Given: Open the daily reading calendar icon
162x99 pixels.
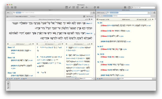Looking at the screenshot, I should [x=15, y=7].
